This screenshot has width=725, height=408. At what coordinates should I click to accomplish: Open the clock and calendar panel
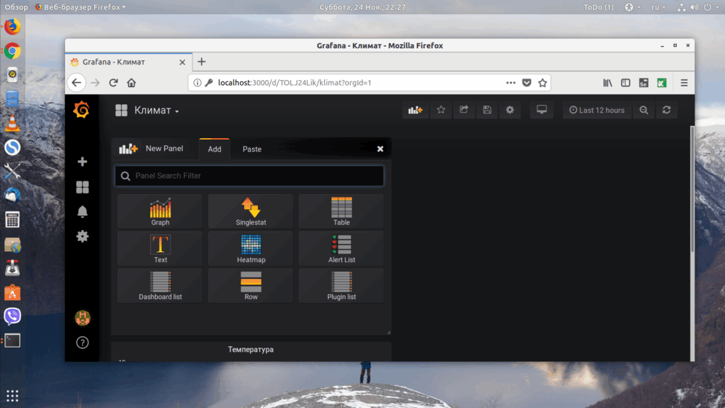pyautogui.click(x=362, y=7)
